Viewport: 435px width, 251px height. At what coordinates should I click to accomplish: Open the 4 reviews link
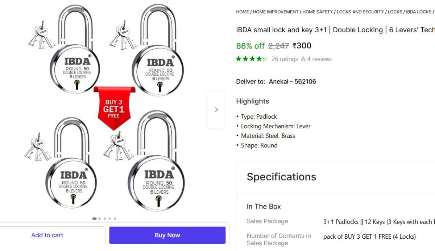[x=316, y=59]
